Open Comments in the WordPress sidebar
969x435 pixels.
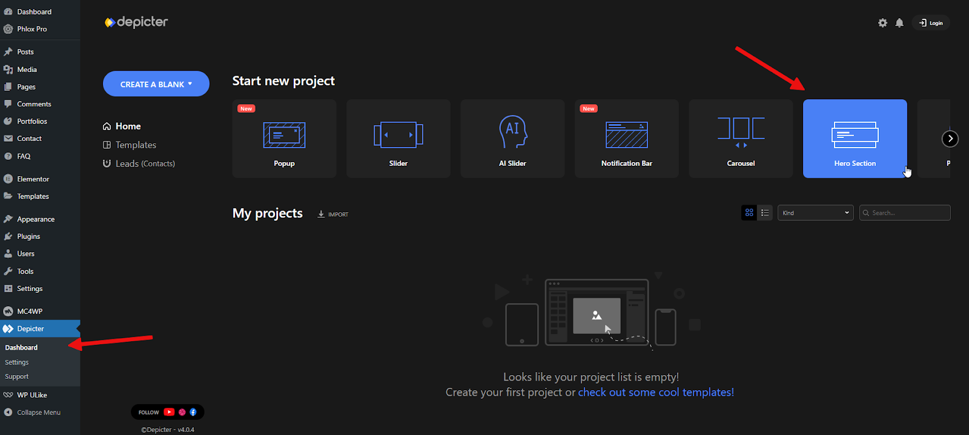(x=40, y=104)
